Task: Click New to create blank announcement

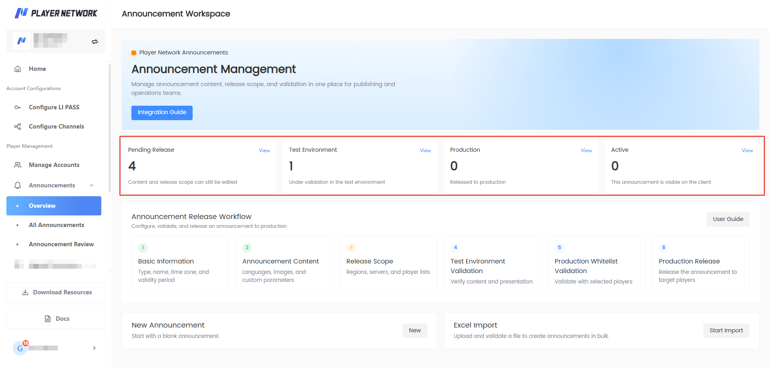Action: [x=415, y=330]
